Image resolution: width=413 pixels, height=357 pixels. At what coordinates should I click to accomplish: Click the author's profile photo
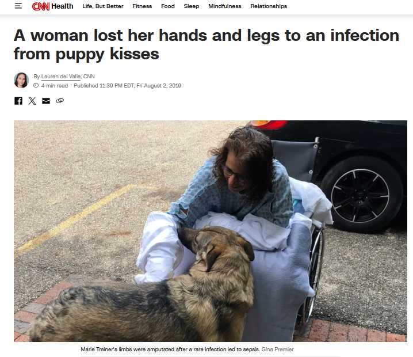pos(21,80)
